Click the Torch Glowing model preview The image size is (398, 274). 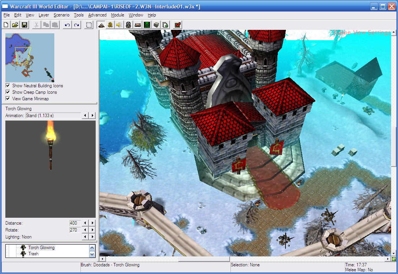coord(51,169)
